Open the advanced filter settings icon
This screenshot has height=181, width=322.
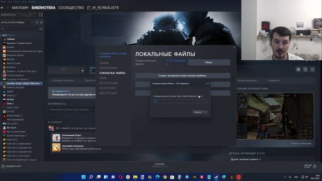pyautogui.click(x=41, y=29)
